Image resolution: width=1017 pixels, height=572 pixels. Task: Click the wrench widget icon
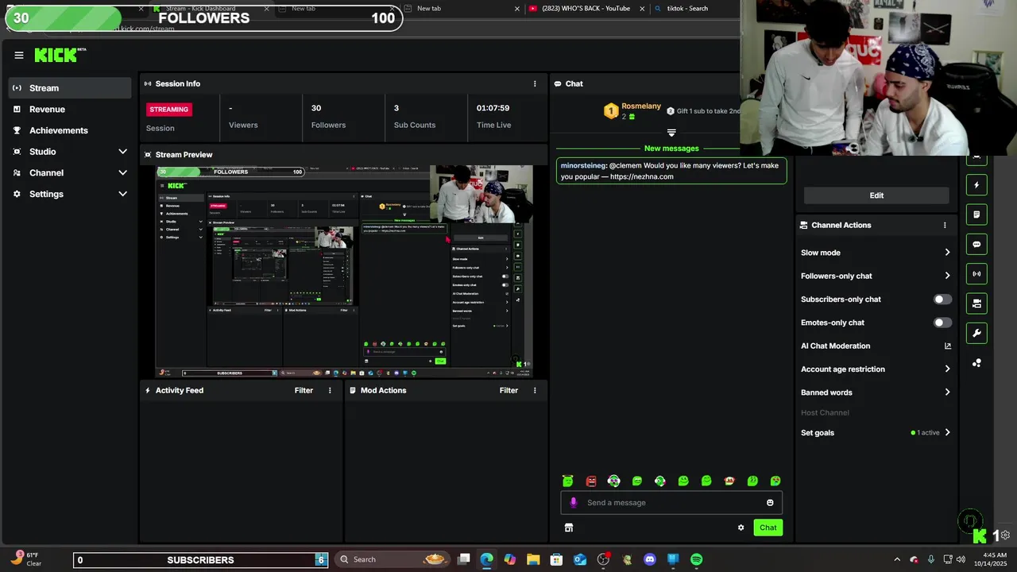coord(976,333)
